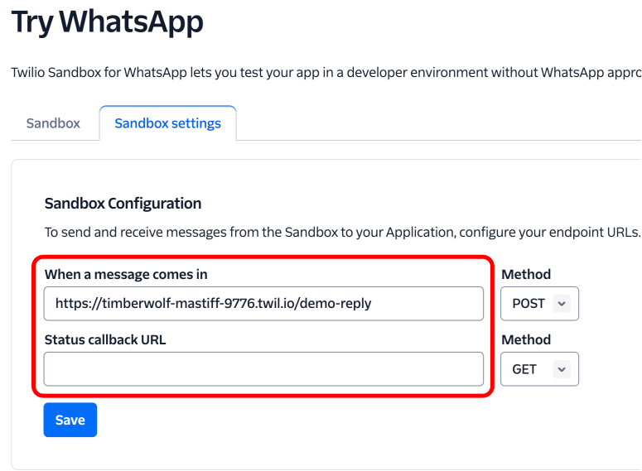Image resolution: width=642 pixels, height=471 pixels.
Task: Click the Method label above GET
Action: [x=526, y=339]
